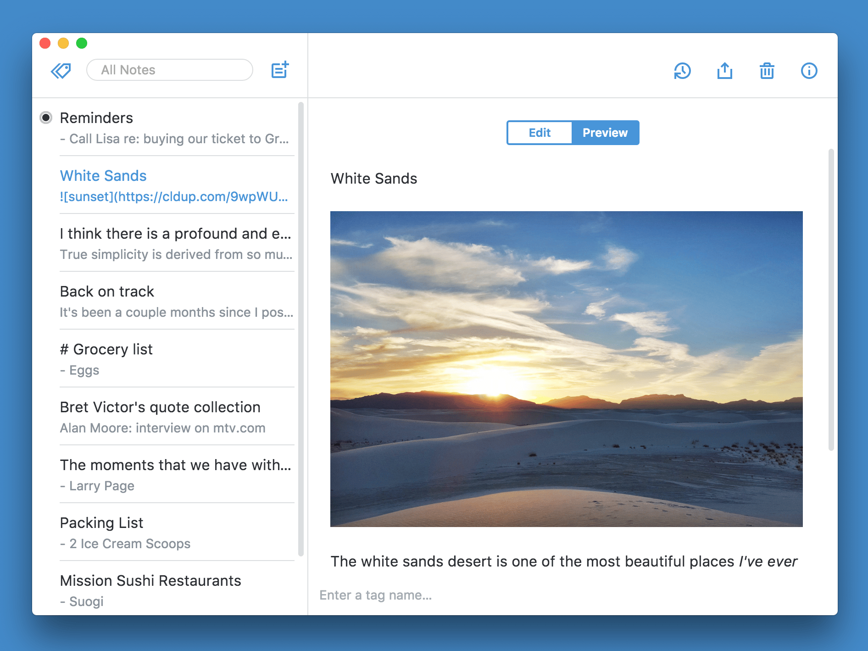This screenshot has height=651, width=868.
Task: Move note to trash
Action: (x=767, y=71)
